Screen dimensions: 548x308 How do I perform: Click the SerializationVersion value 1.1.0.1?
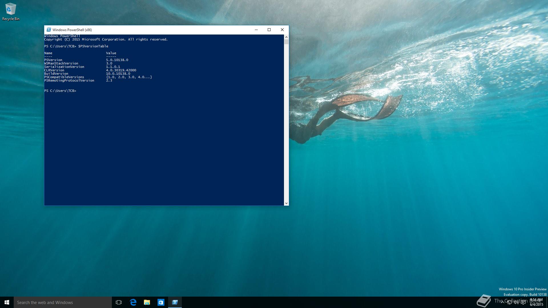(x=113, y=67)
